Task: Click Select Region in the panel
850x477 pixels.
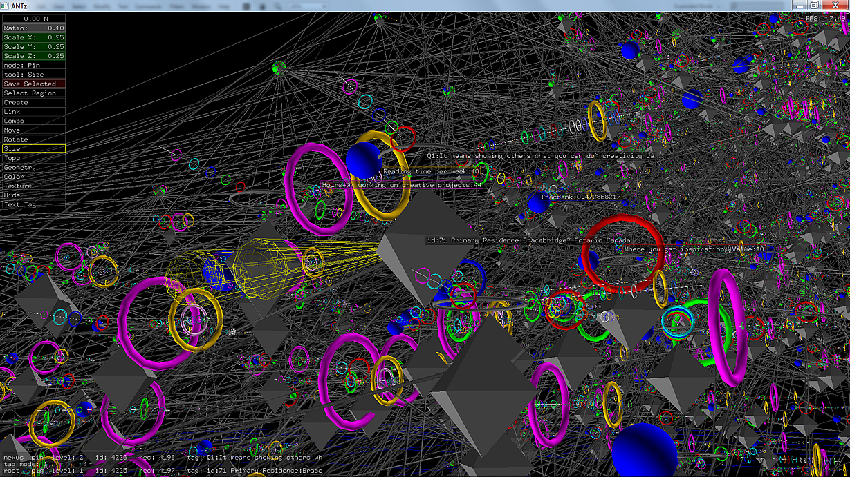Action: (33, 93)
